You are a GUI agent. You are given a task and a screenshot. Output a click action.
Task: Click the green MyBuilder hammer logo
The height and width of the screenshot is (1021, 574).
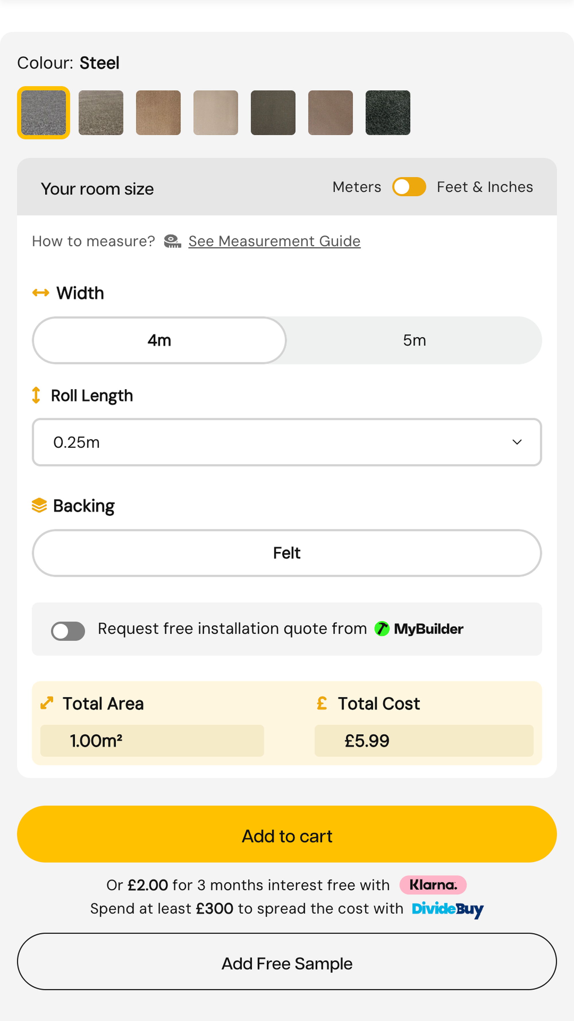tap(382, 629)
